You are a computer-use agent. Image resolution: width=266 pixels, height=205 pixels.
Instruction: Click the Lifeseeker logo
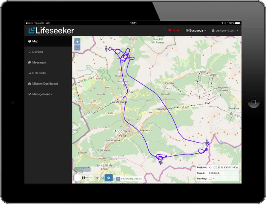coord(51,30)
